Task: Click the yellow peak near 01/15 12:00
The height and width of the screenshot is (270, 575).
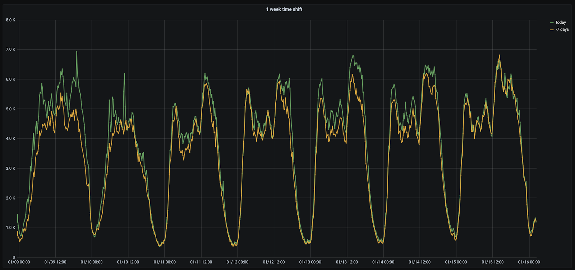Action: (x=500, y=55)
